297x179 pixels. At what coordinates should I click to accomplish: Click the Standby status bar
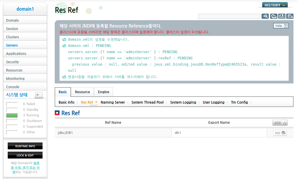click(12, 110)
